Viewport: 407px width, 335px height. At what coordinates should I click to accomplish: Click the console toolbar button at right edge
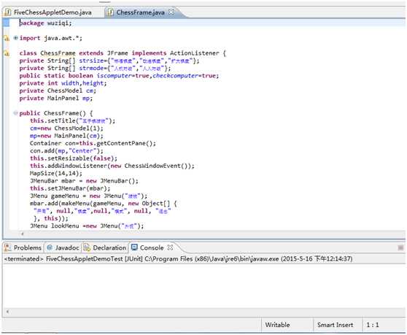click(x=400, y=247)
